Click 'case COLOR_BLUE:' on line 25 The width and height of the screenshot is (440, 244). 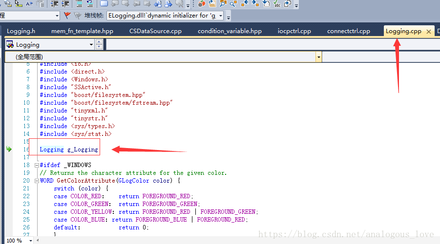(x=81, y=220)
